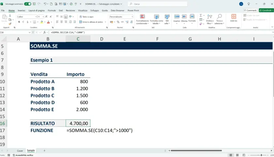Click the lightbulb icon in title bar

pyautogui.click(x=249, y=4)
